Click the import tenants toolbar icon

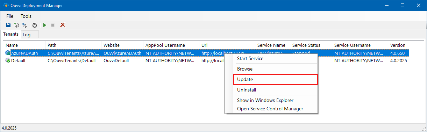pos(24,25)
